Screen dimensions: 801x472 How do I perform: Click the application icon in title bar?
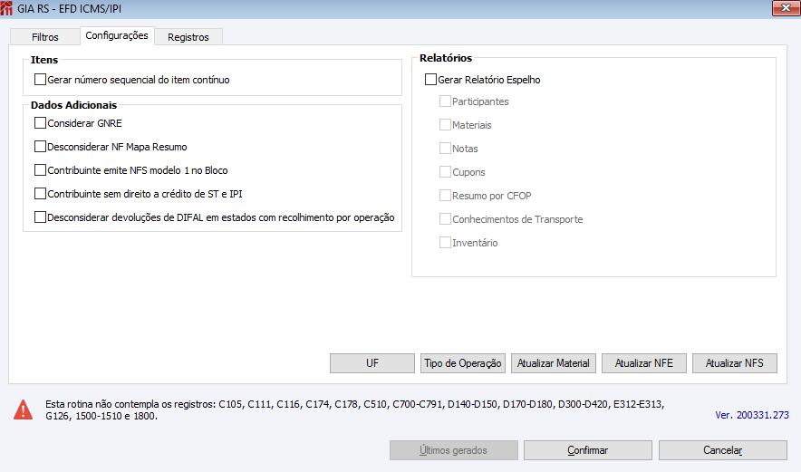tap(8, 8)
